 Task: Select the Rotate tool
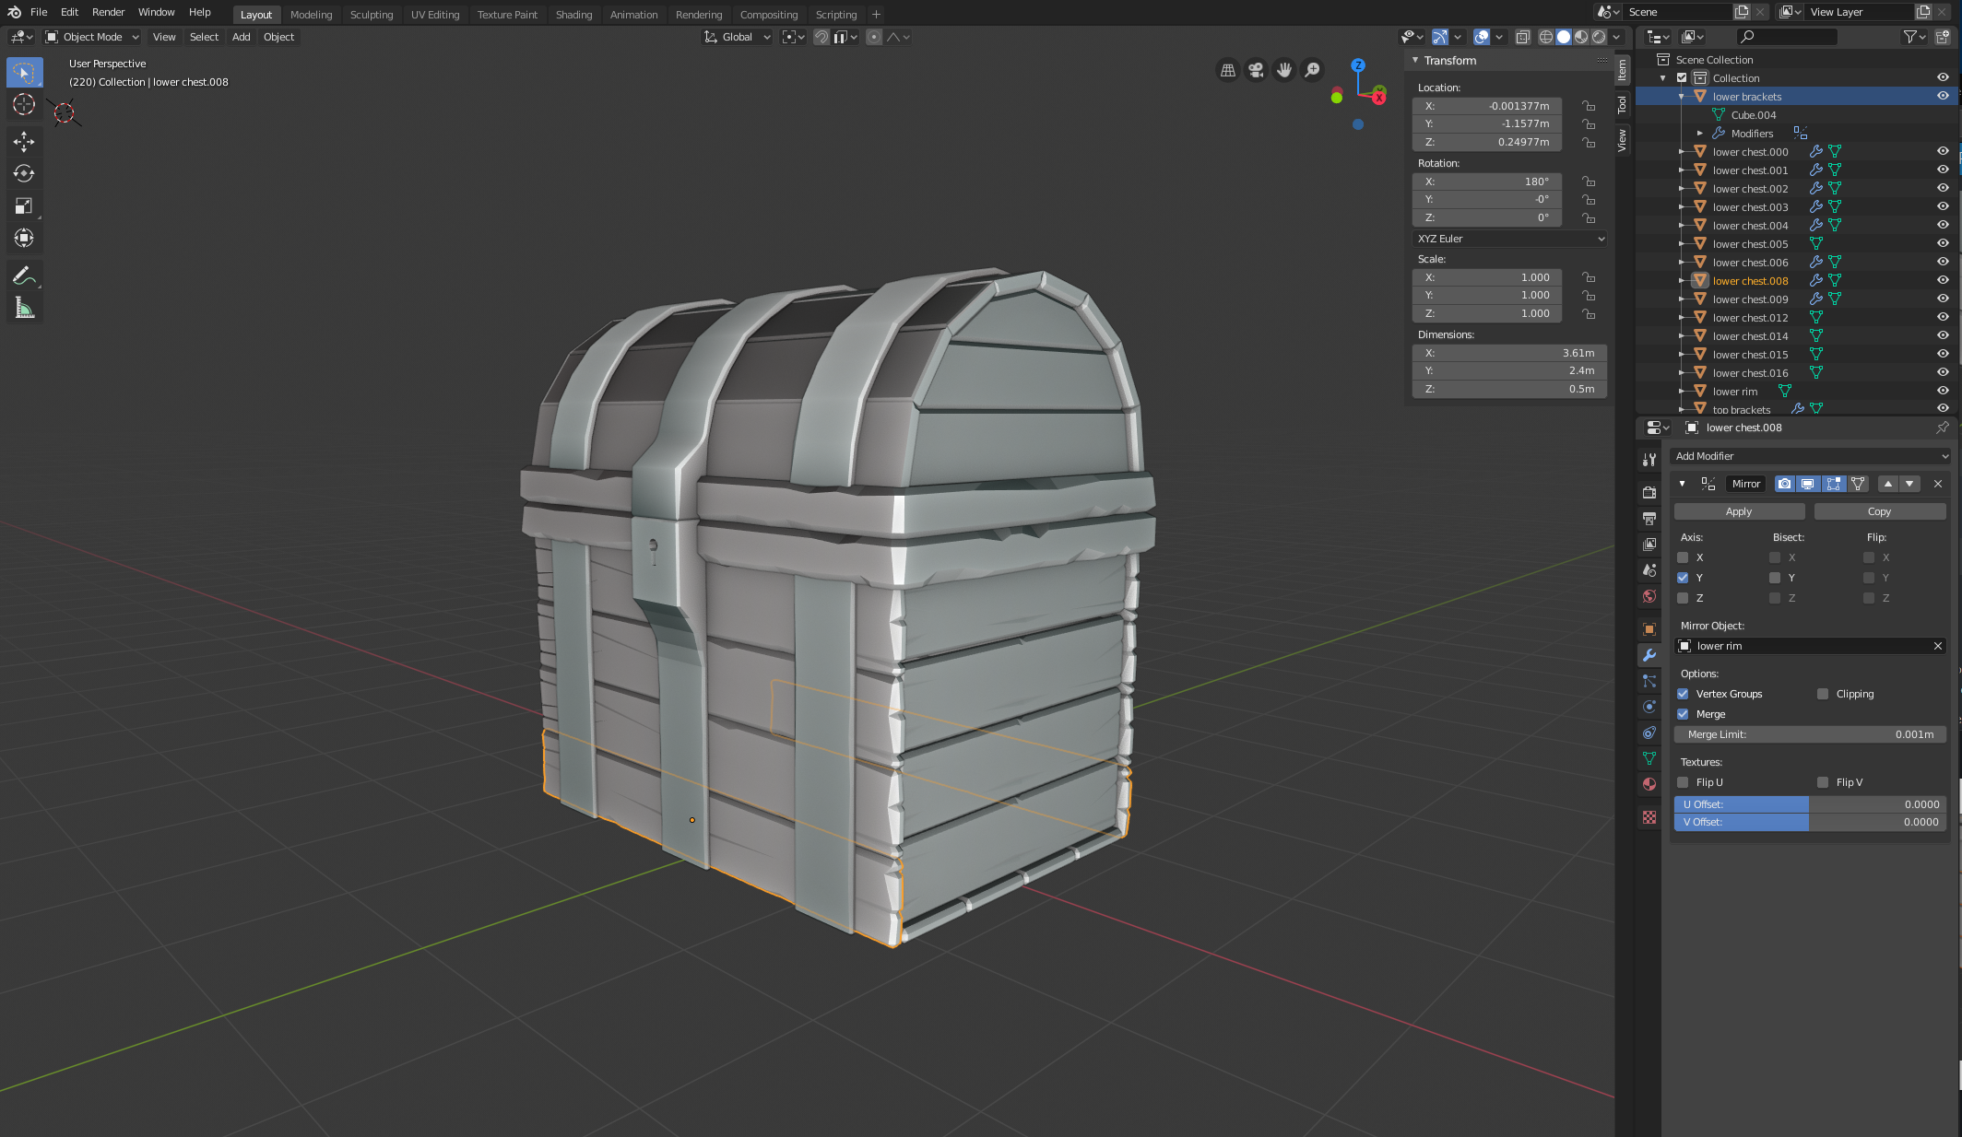(24, 173)
